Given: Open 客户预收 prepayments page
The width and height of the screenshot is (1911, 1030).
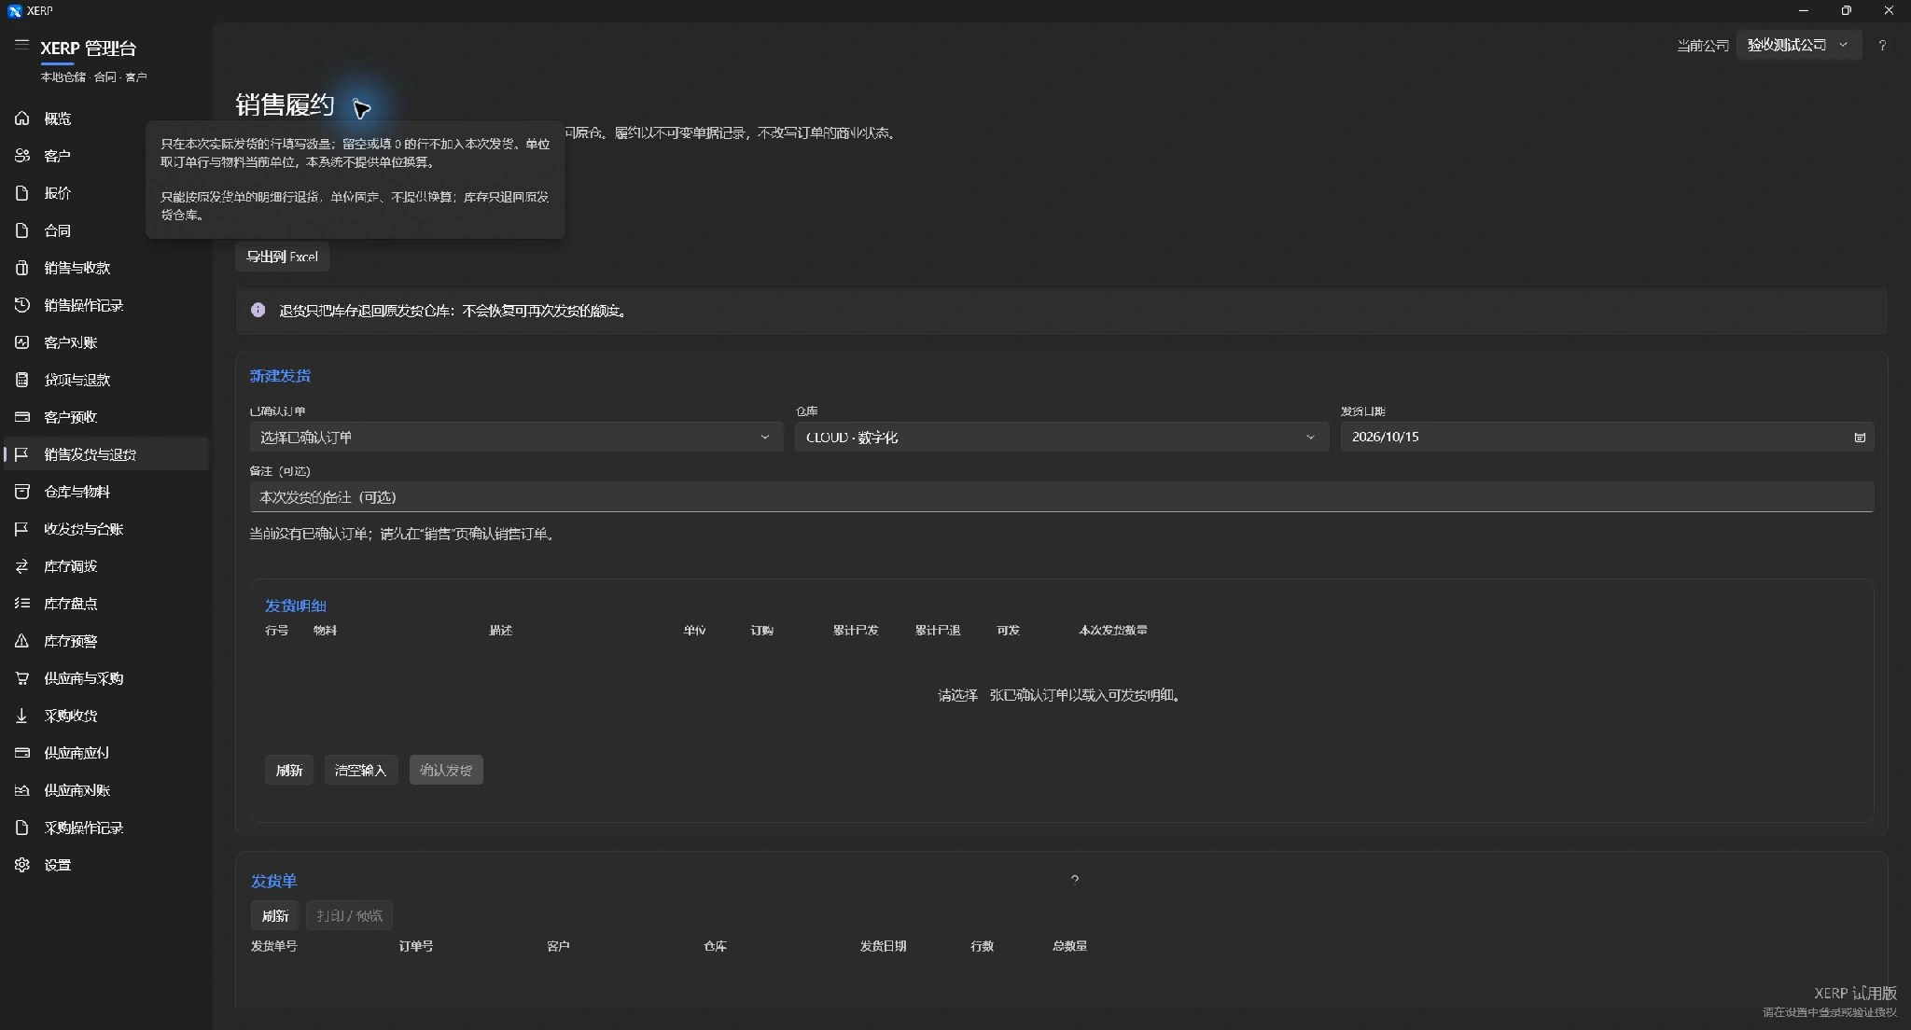Looking at the screenshot, I should [105, 417].
